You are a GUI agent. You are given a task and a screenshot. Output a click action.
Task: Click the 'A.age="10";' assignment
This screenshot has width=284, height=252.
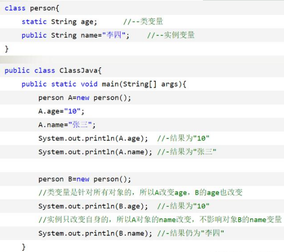pos(61,112)
